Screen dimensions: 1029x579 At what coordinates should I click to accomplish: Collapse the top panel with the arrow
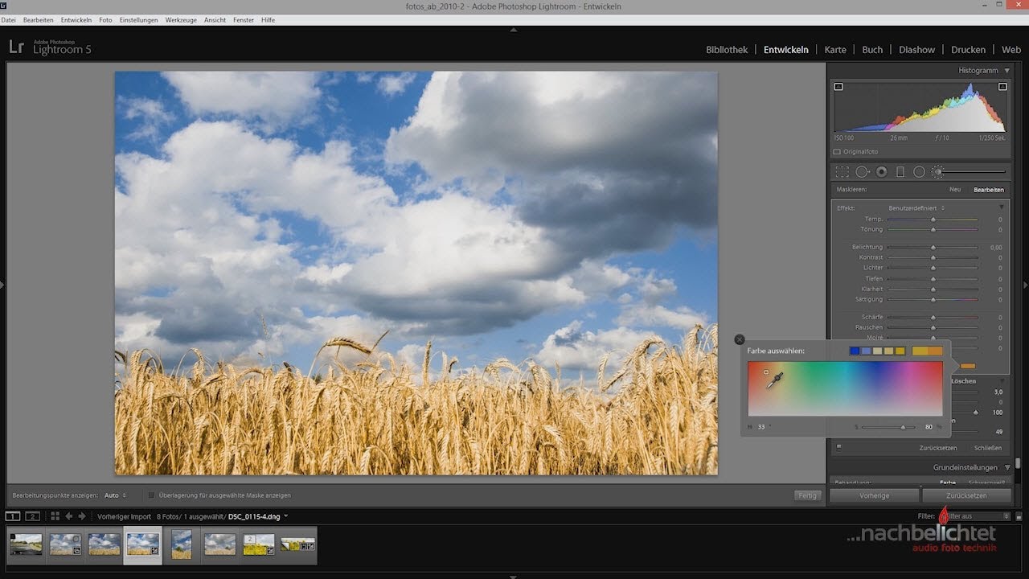click(514, 30)
